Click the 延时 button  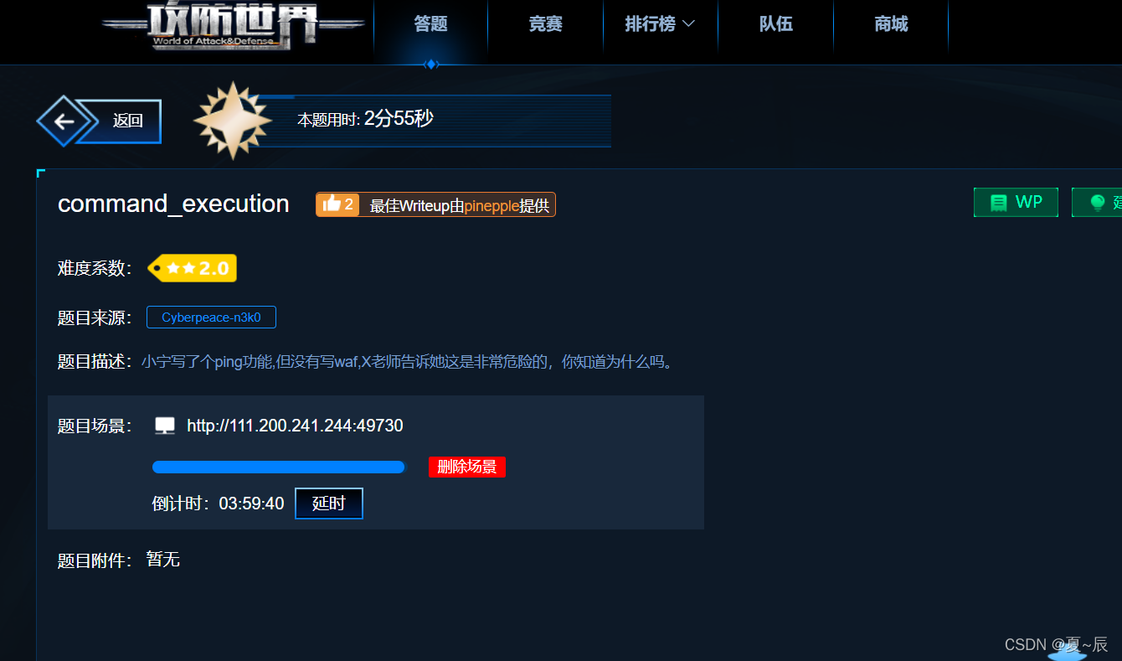click(x=329, y=503)
